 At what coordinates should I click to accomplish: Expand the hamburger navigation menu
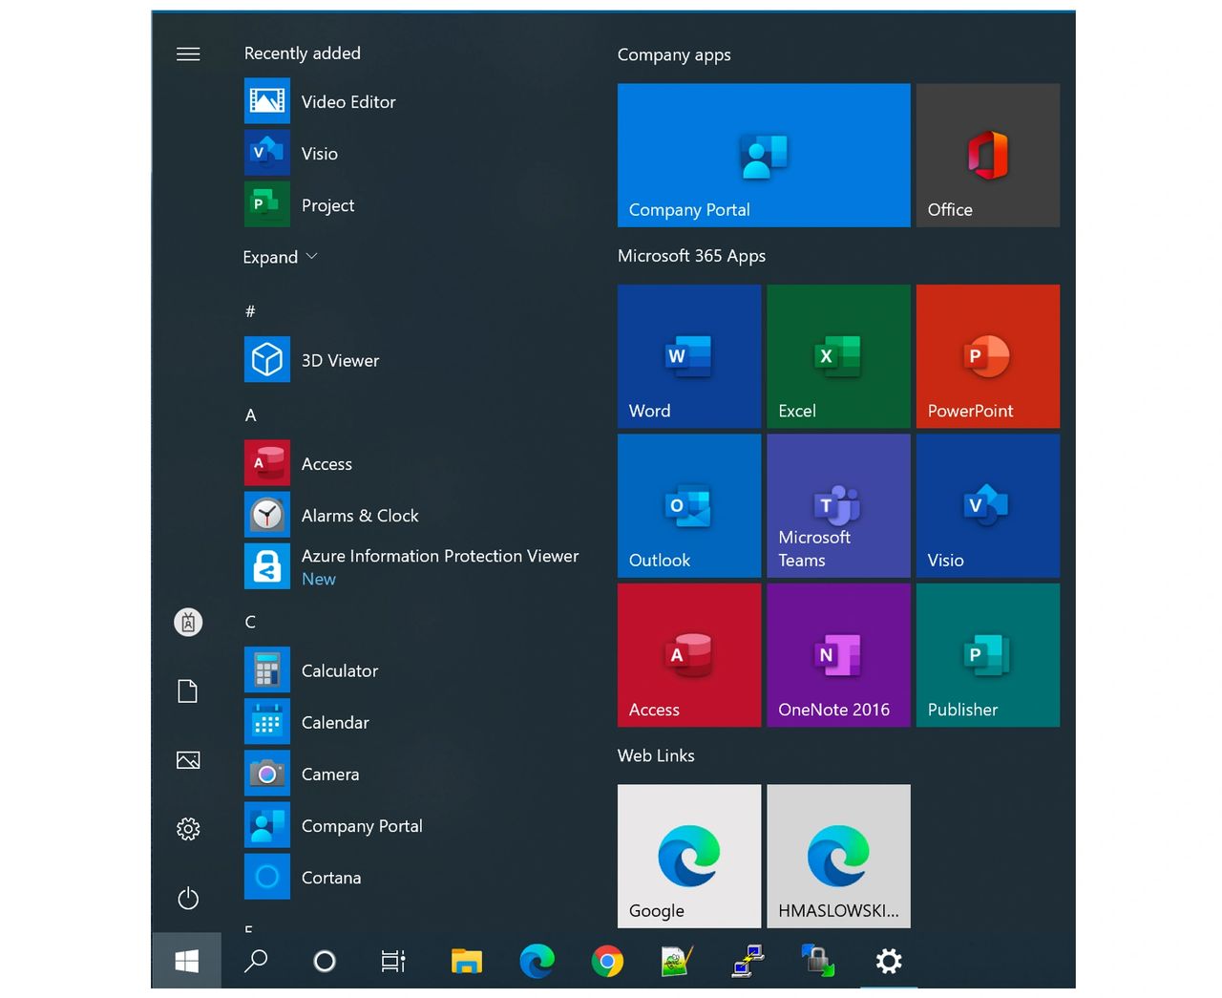point(188,54)
